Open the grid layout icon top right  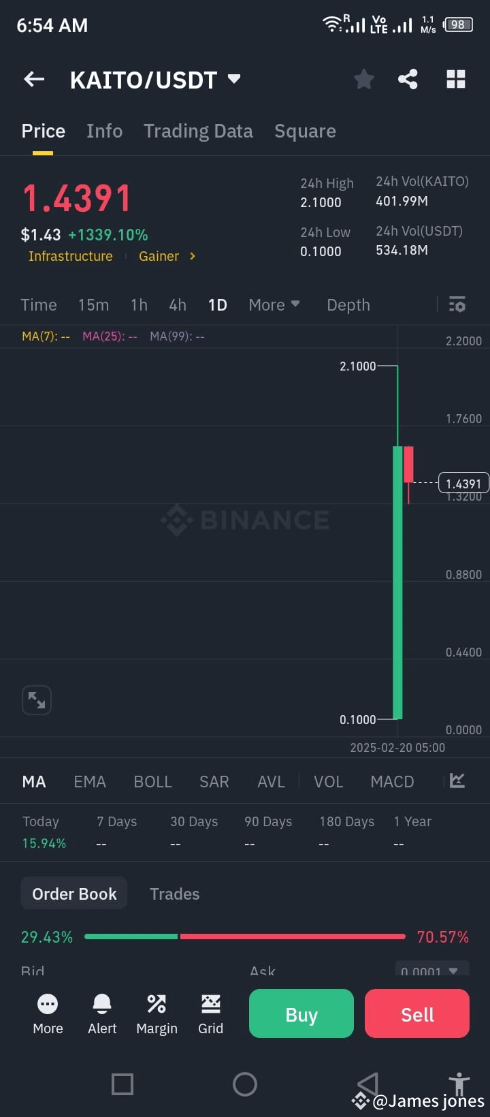click(455, 79)
